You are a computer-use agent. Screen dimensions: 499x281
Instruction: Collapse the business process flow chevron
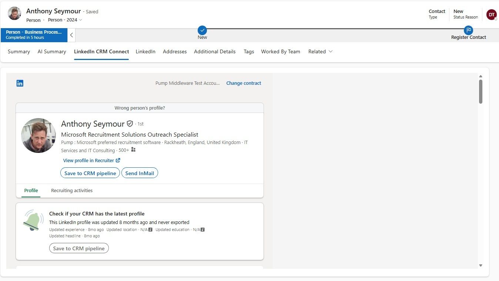click(71, 35)
